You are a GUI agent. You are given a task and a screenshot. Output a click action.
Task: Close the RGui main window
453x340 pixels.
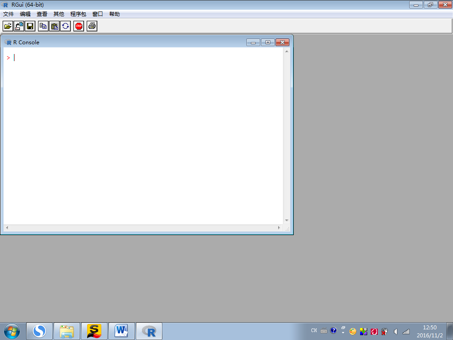[x=445, y=4]
